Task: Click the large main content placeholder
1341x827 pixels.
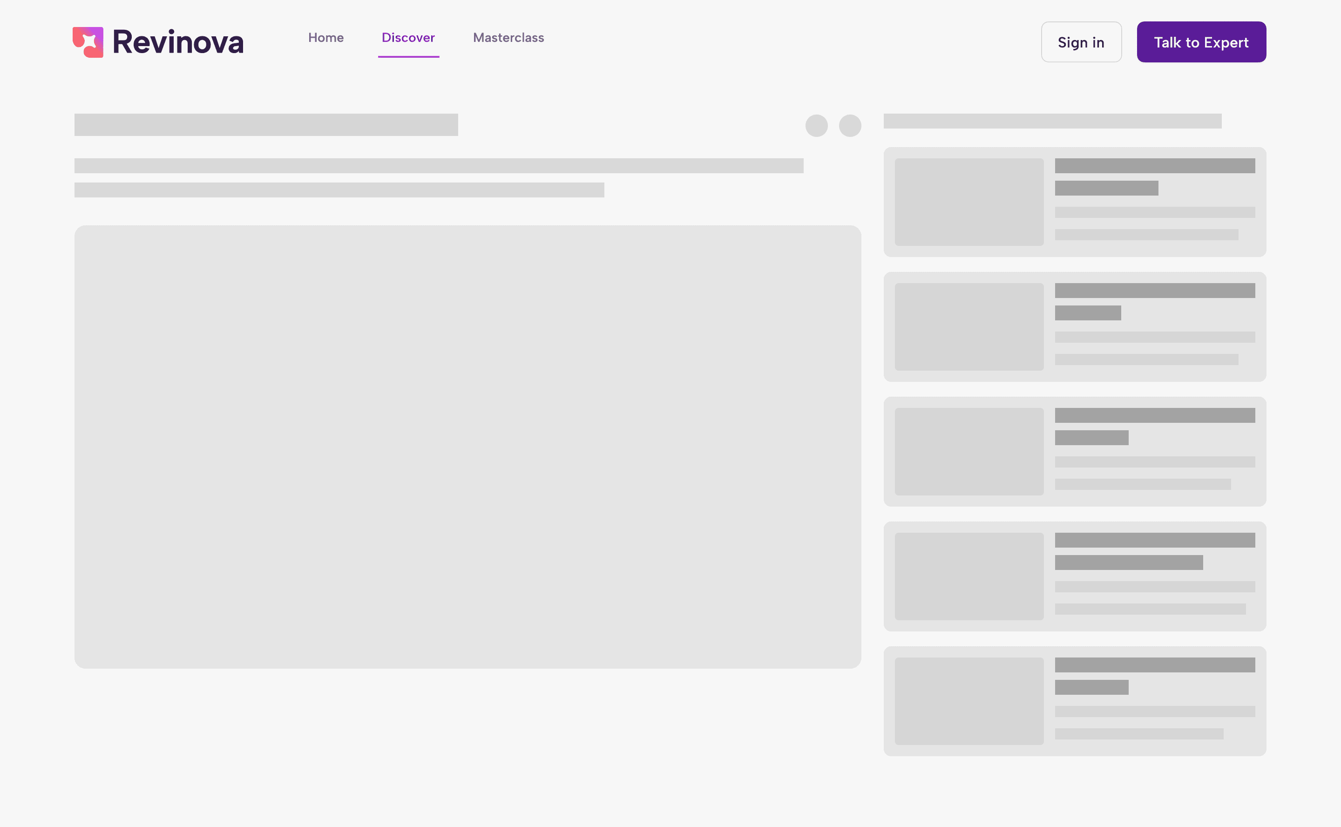Action: coord(467,446)
